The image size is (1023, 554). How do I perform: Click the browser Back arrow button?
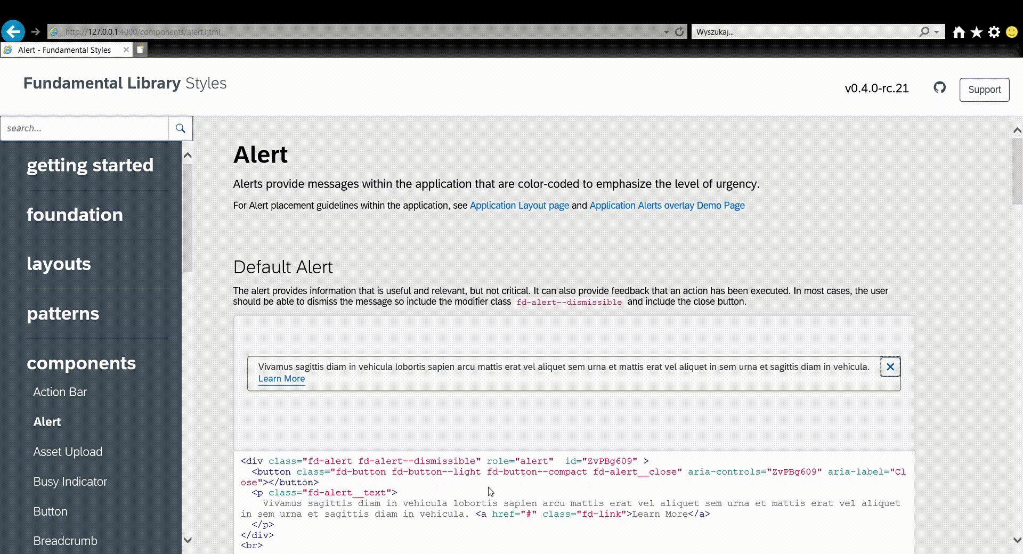point(13,31)
